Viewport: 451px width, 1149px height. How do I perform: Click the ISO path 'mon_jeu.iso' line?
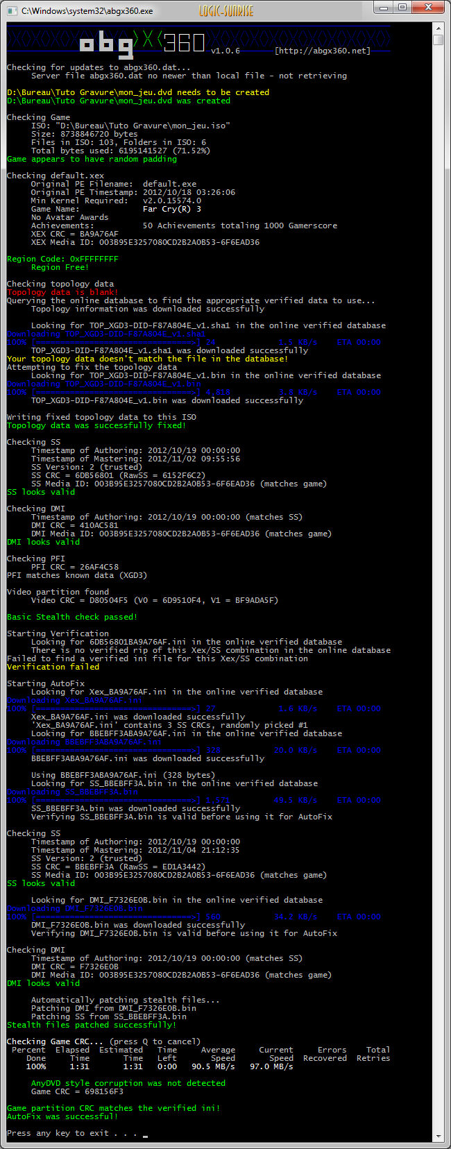pyautogui.click(x=130, y=126)
